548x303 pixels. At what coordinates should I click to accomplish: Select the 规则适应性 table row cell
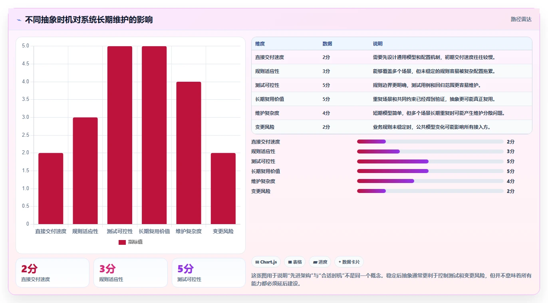(x=267, y=71)
